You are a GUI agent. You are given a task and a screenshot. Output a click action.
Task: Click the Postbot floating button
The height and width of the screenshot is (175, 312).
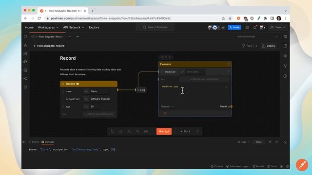pos(302,165)
